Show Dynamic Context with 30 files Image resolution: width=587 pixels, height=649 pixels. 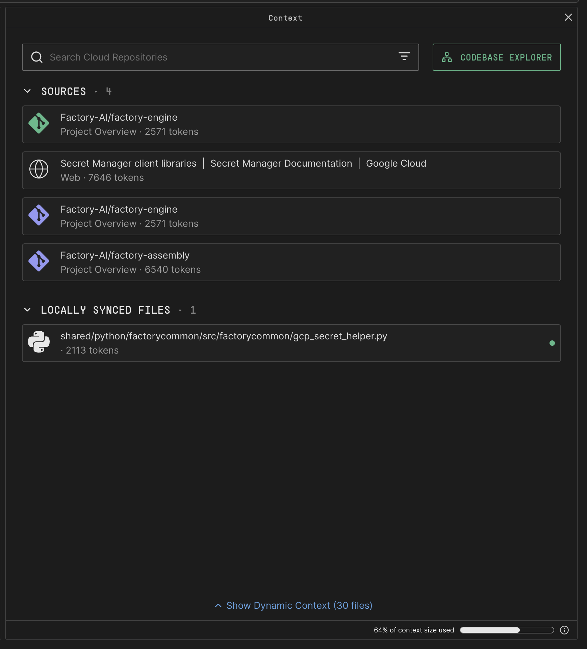[x=293, y=605]
